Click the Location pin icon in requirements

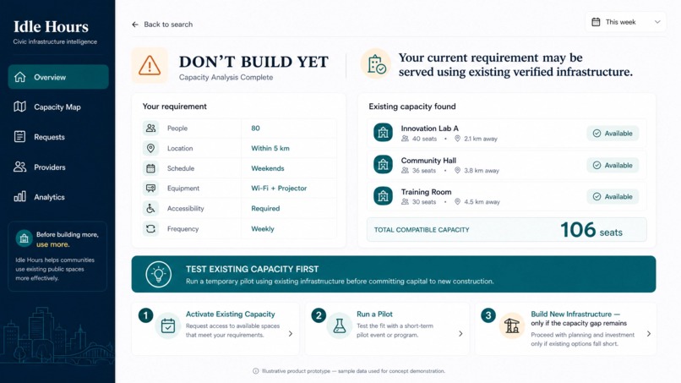pyautogui.click(x=150, y=148)
